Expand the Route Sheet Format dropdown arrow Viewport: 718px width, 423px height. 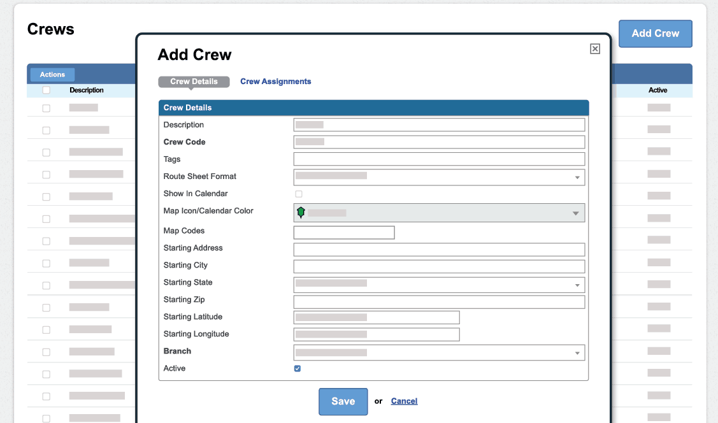pyautogui.click(x=577, y=178)
